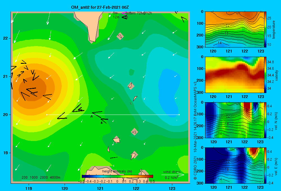The height and width of the screenshot is (191, 281).
Task: Click the white transect line along 20N
Action: click(x=113, y=115)
